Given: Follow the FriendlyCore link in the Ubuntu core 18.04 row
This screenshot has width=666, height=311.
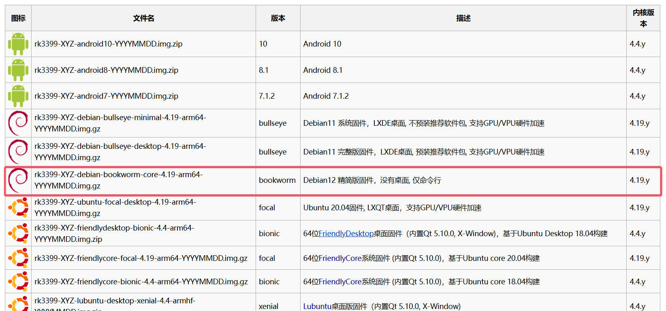Looking at the screenshot, I should tap(340, 282).
